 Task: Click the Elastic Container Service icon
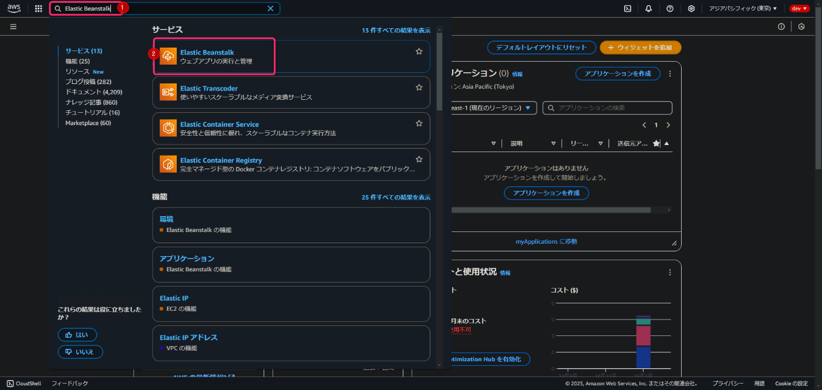pos(169,128)
